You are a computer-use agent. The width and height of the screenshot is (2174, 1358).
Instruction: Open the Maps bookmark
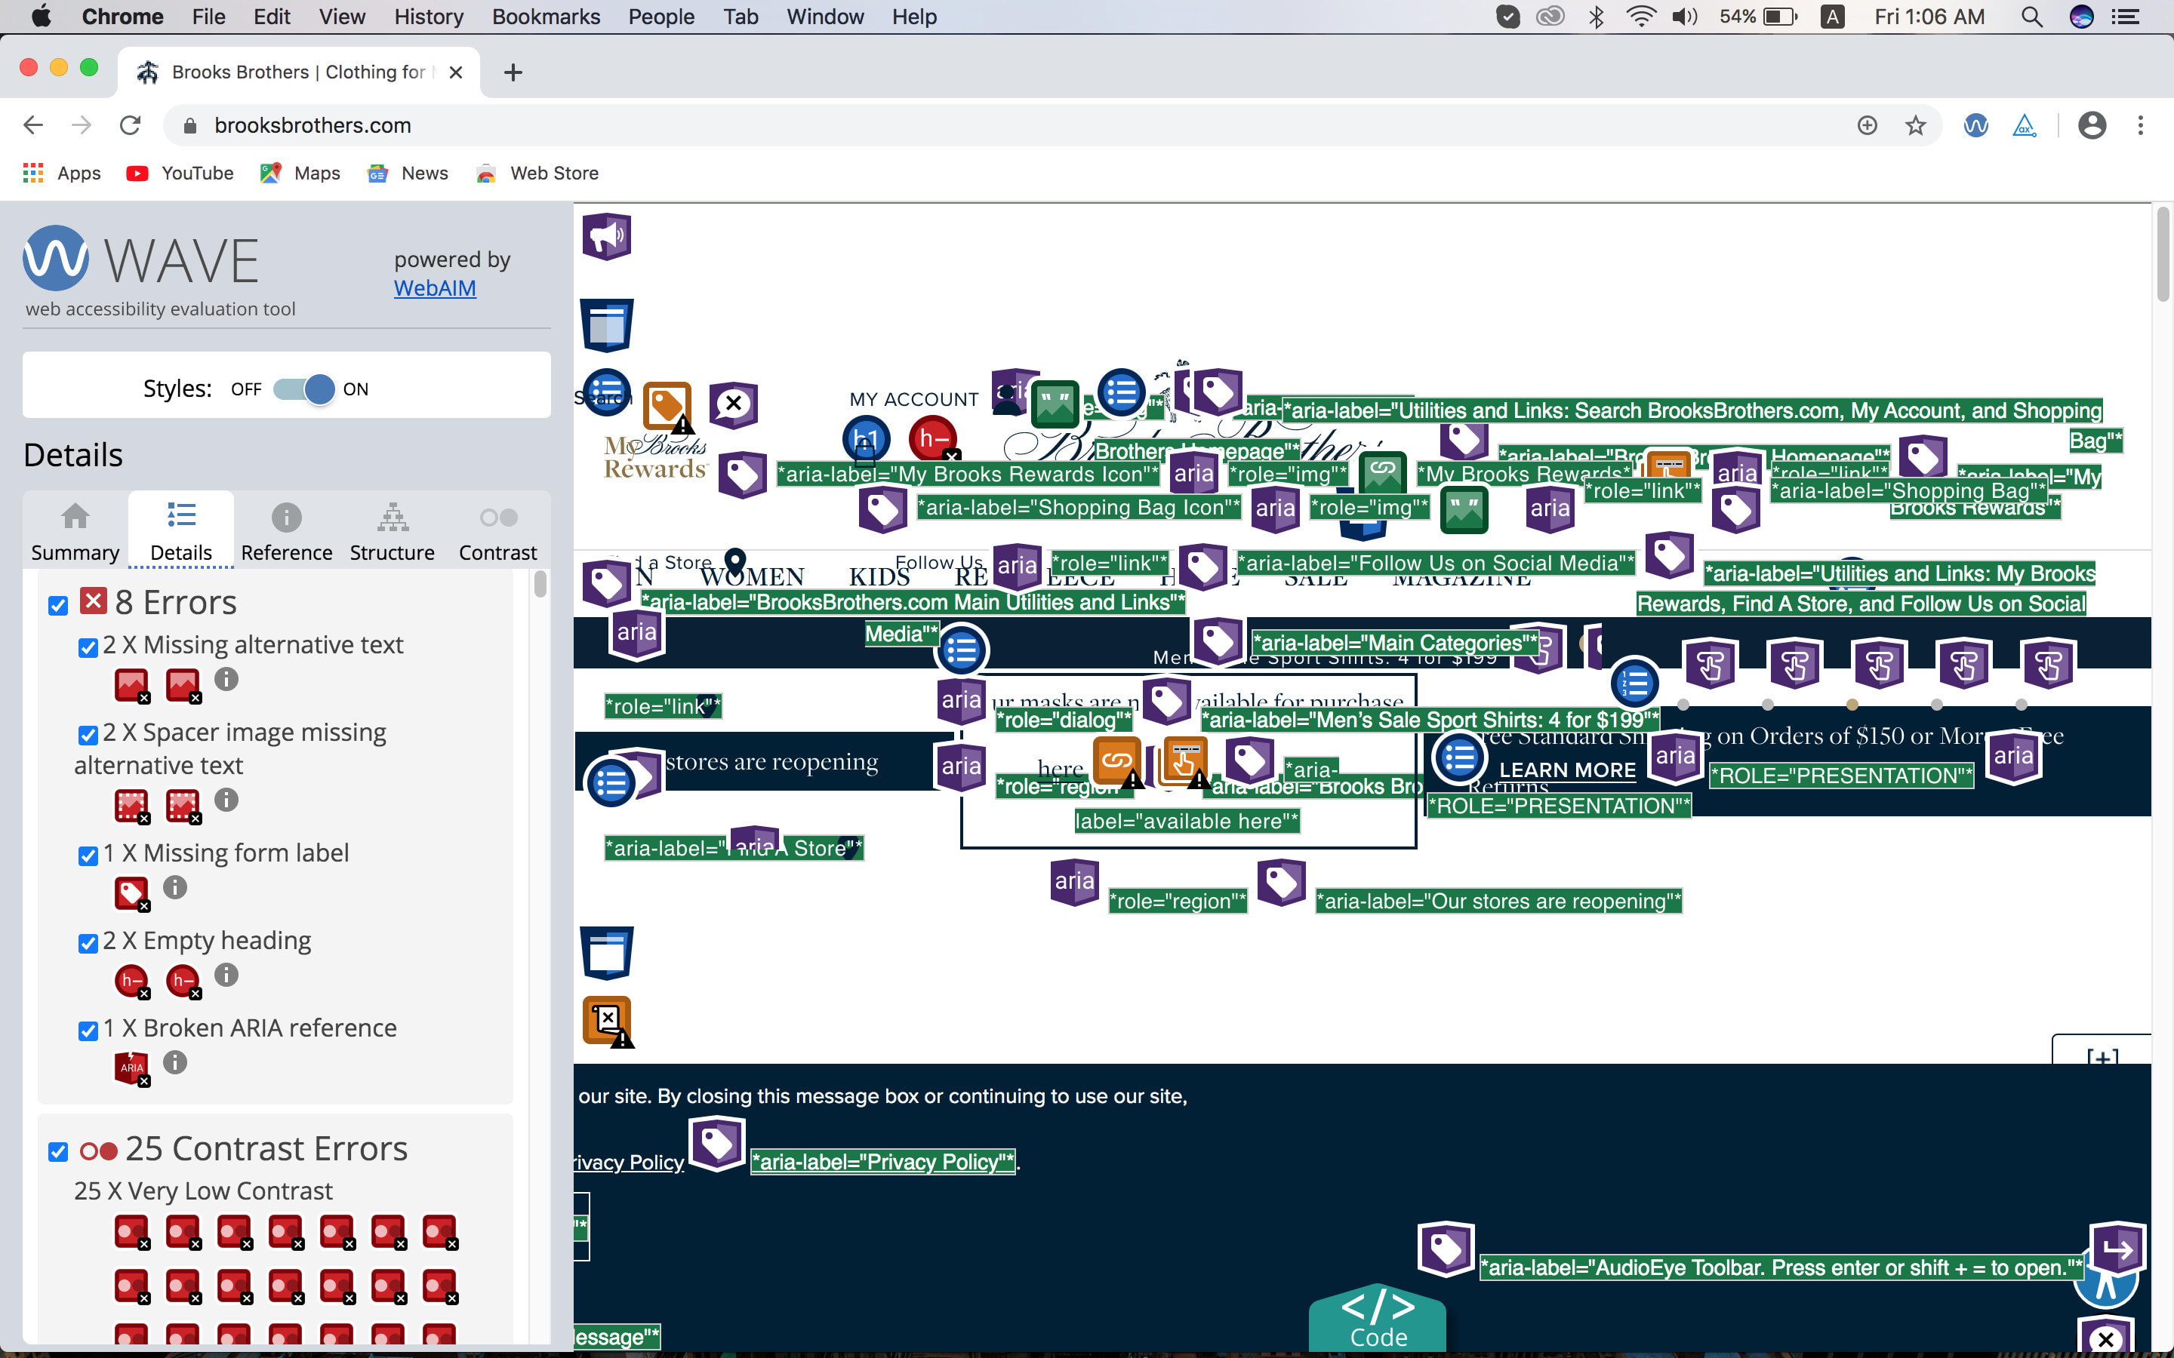[300, 174]
